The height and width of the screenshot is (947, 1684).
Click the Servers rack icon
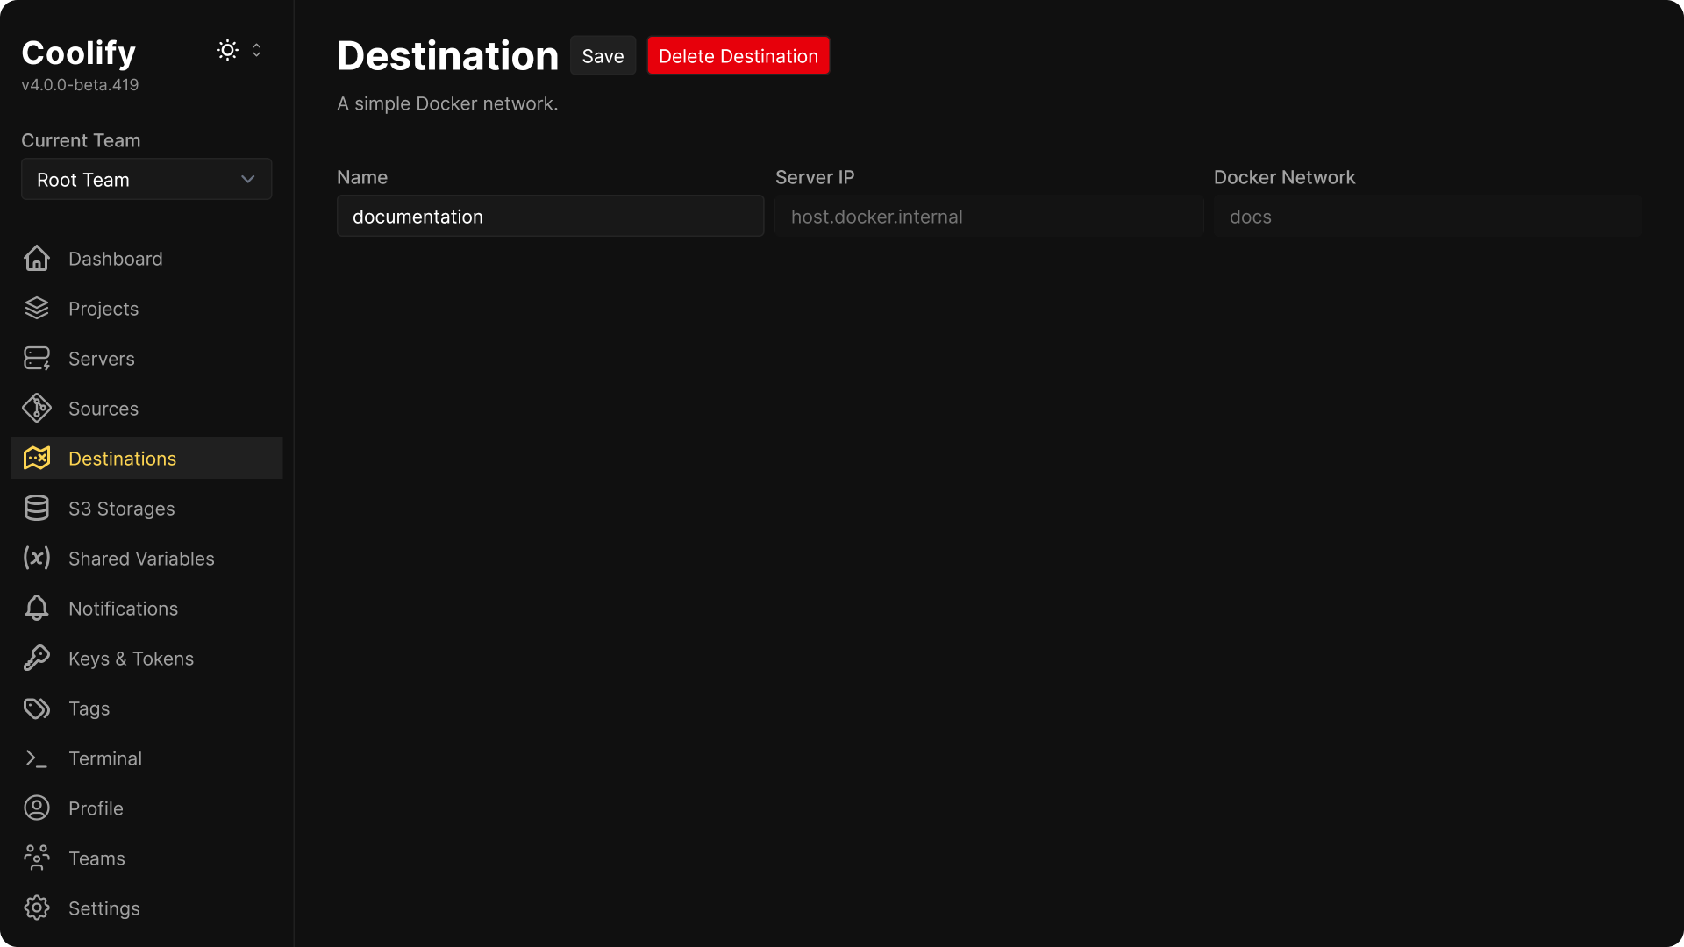coord(36,358)
